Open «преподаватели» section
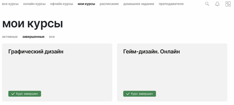The height and width of the screenshot is (105, 234). coord(171,4)
